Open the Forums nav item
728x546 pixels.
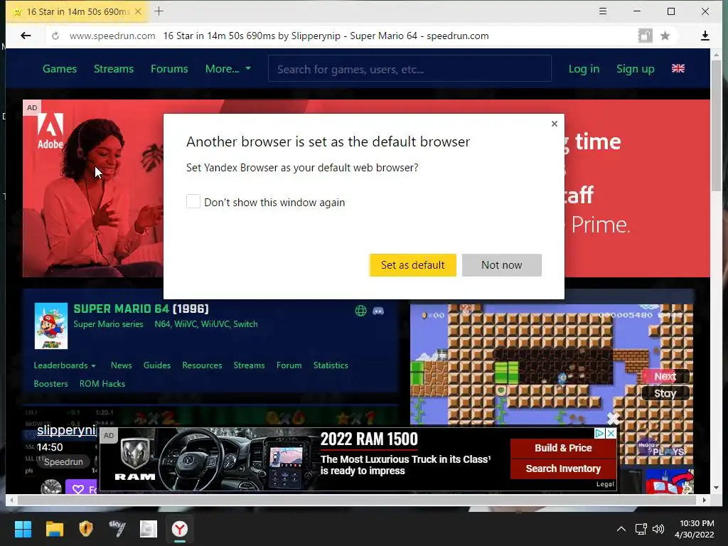(169, 69)
